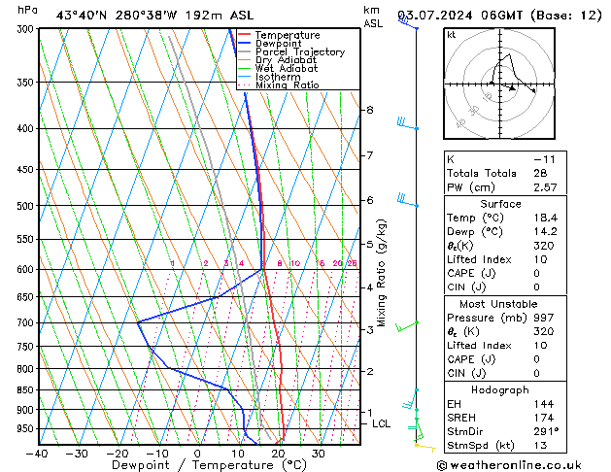Select the 'Mixing Ratio' legend label
The image size is (611, 472).
point(288,85)
